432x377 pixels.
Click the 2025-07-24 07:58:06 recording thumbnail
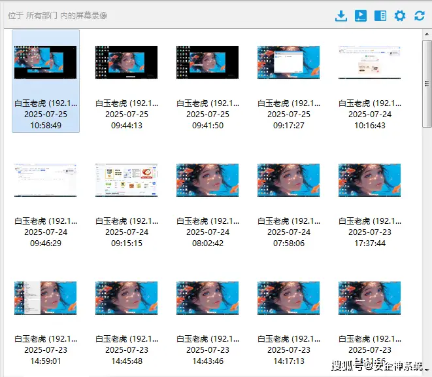pos(288,181)
